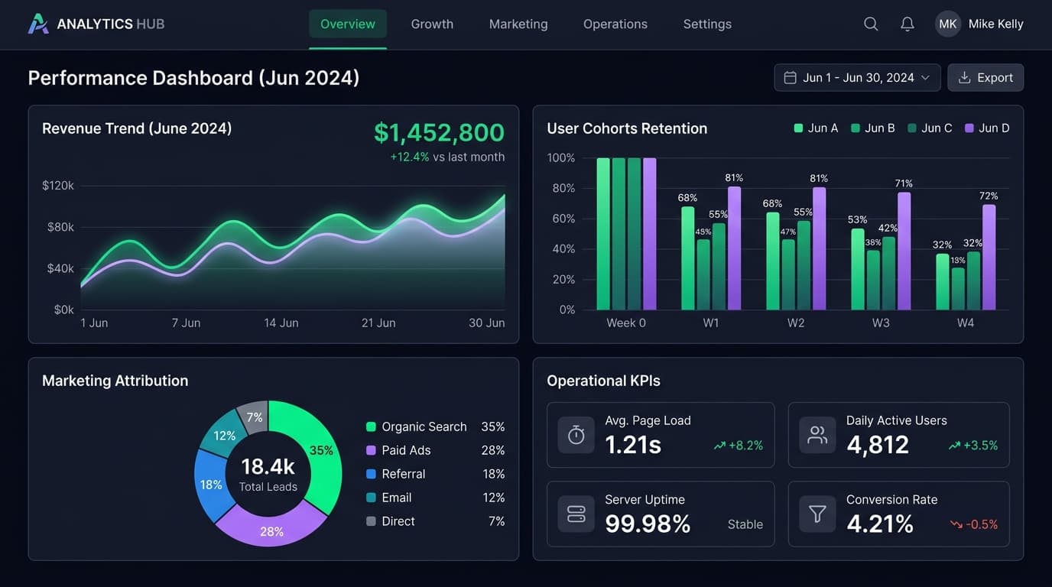Screen dimensions: 1052x587
Task: Click the Revenue Trend (June 2024) title
Action: pyautogui.click(x=137, y=128)
